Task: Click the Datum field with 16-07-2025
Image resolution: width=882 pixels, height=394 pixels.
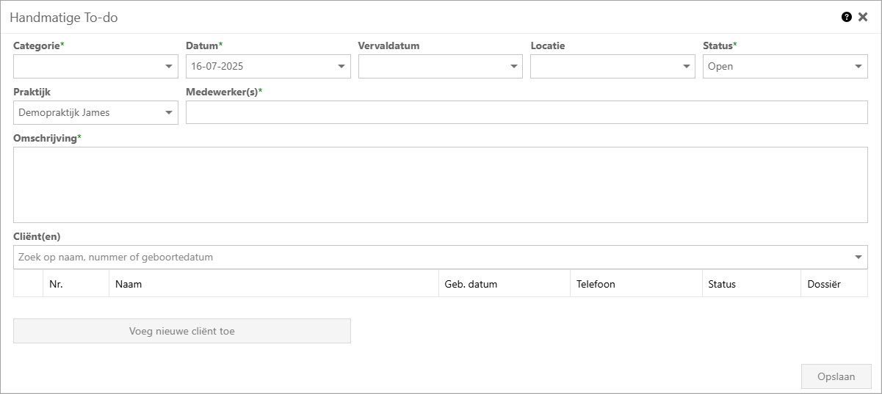Action: [259, 66]
